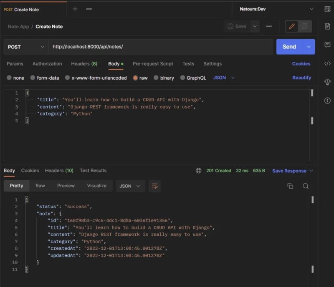Open the POST method dropdown
Image resolution: width=334 pixels, height=287 pixels.
(25, 47)
